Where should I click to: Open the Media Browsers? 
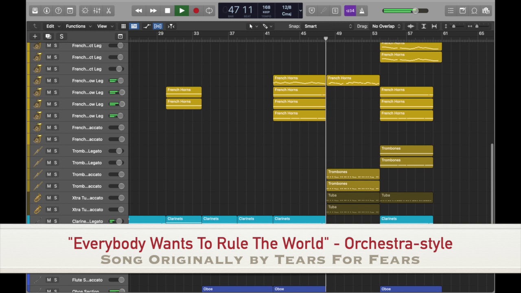[x=486, y=11]
